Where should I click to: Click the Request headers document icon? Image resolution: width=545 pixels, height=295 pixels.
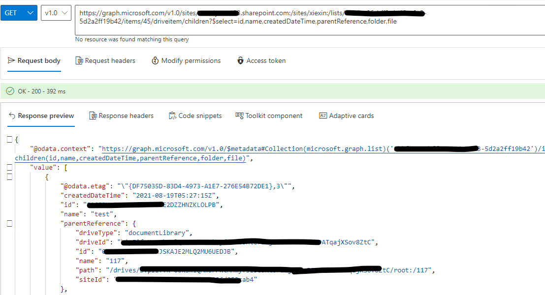click(79, 60)
